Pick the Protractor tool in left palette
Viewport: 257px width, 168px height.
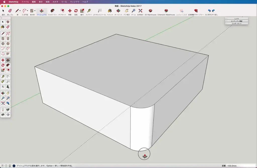(3, 82)
